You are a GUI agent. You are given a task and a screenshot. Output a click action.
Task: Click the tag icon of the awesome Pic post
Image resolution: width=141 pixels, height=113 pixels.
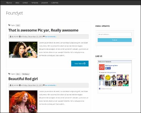[x=9, y=25]
